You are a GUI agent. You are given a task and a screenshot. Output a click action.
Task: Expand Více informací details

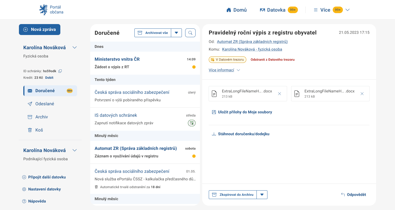coord(224,70)
